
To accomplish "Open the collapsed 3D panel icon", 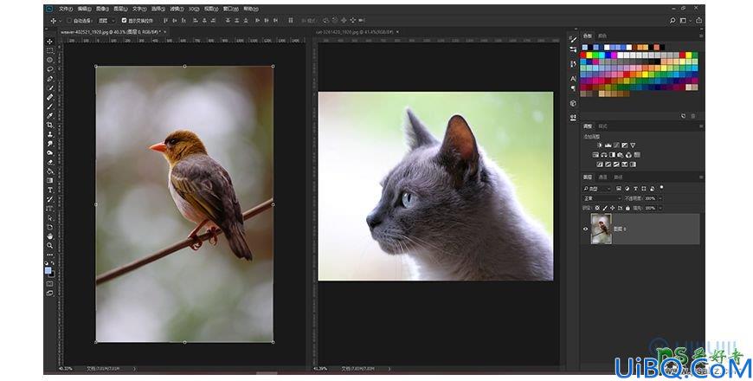I will [x=573, y=103].
